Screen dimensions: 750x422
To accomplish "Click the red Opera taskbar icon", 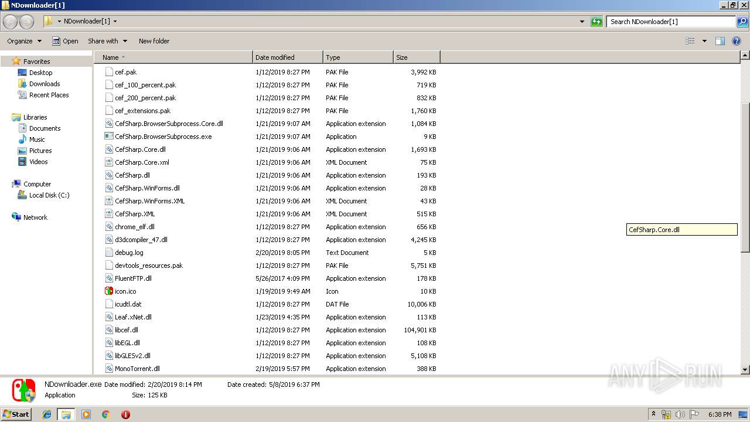I will tap(125, 414).
